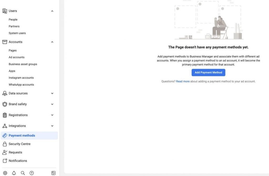Image resolution: width=269 pixels, height=176 pixels.
Task: Open settings via the gear icon
Action: [x=5, y=173]
